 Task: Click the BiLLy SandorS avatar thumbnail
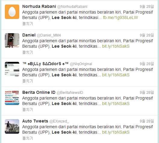(x=12, y=69)
